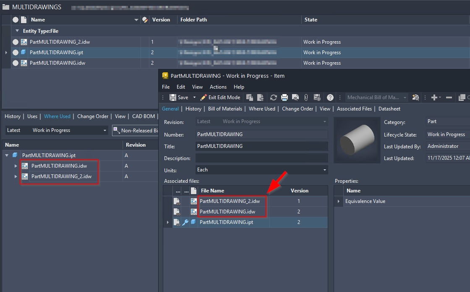Open the Revision Latest dropdown in item window

[262, 121]
